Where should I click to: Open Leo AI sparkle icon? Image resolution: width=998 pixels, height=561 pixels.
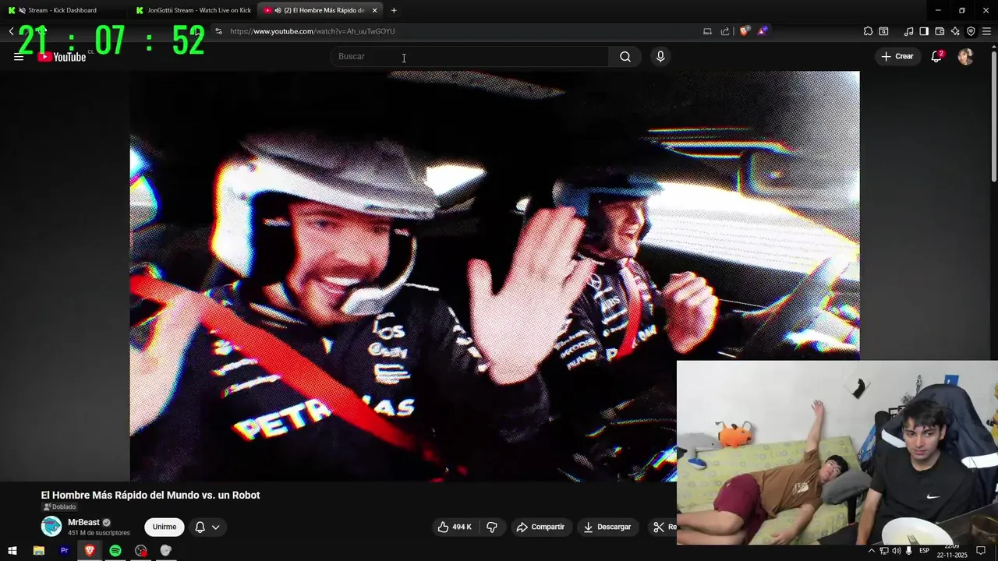[x=955, y=31]
